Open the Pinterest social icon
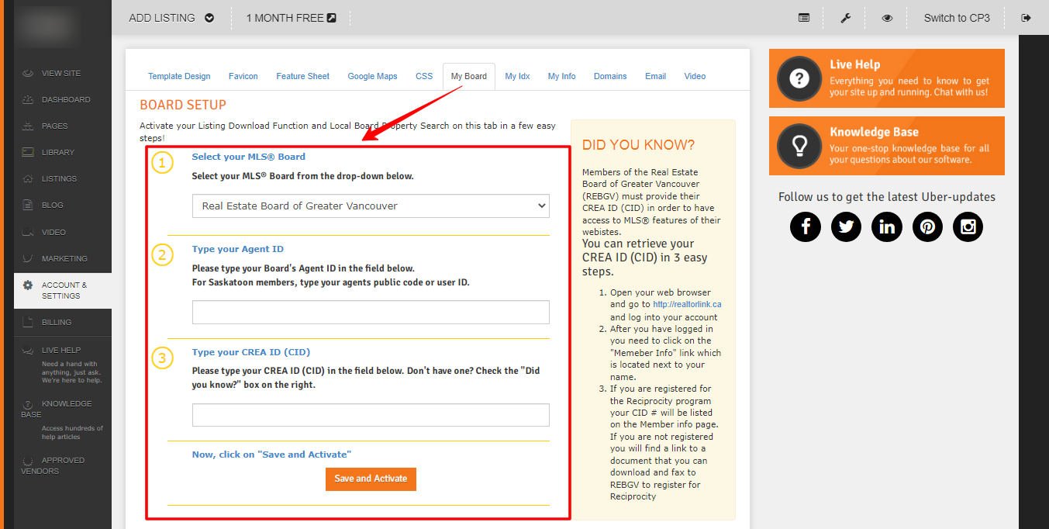The image size is (1049, 529). pos(927,226)
